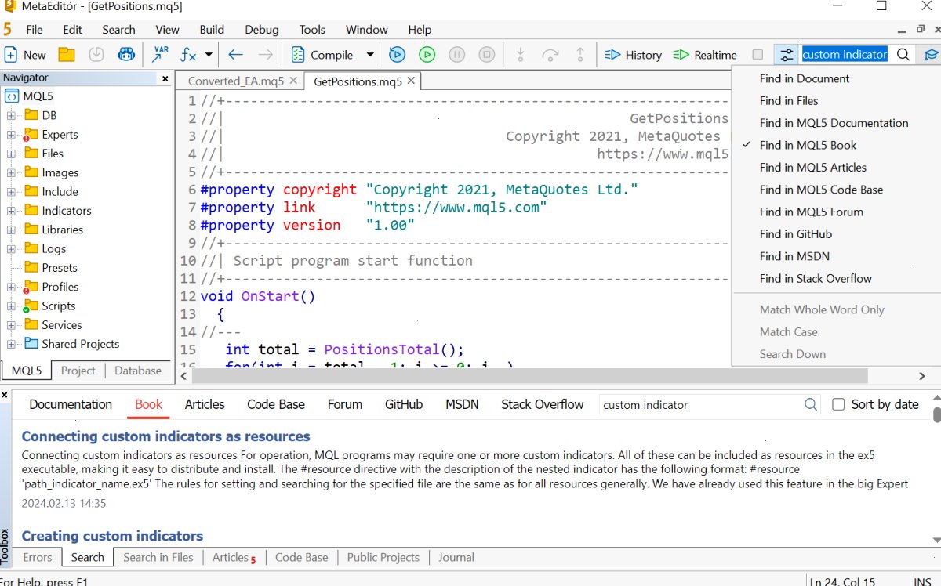Open 'Creating custom indicators' result link
Image resolution: width=941 pixels, height=586 pixels.
(x=112, y=536)
